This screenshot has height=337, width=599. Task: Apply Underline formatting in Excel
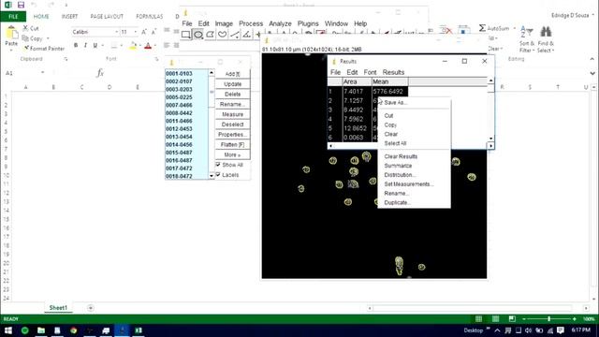point(95,46)
